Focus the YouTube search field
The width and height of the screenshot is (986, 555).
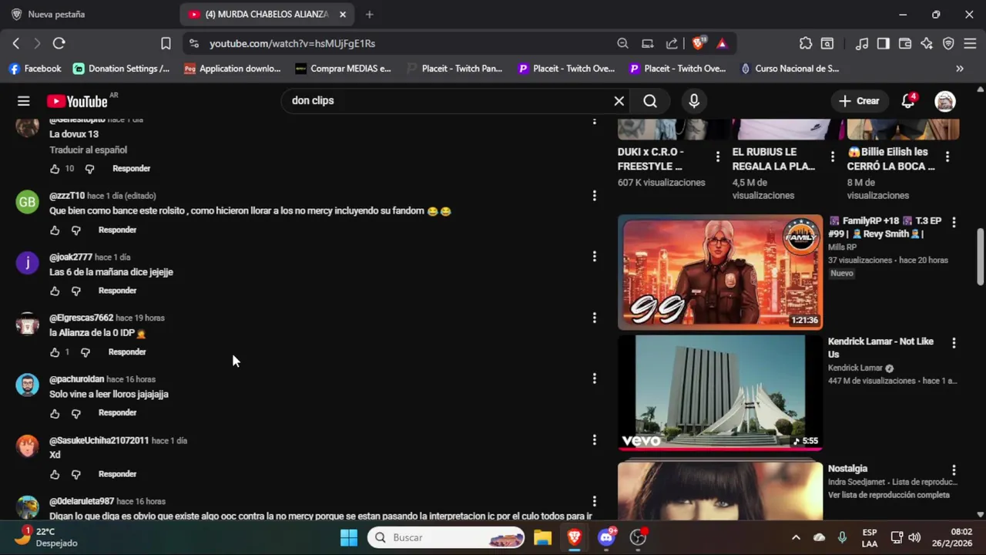point(447,101)
